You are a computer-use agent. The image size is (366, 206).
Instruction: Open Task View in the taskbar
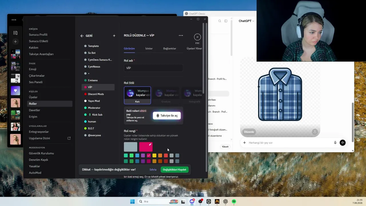[x=183, y=201]
